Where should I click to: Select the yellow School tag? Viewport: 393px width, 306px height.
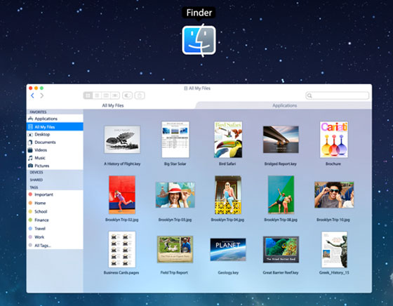click(55, 211)
